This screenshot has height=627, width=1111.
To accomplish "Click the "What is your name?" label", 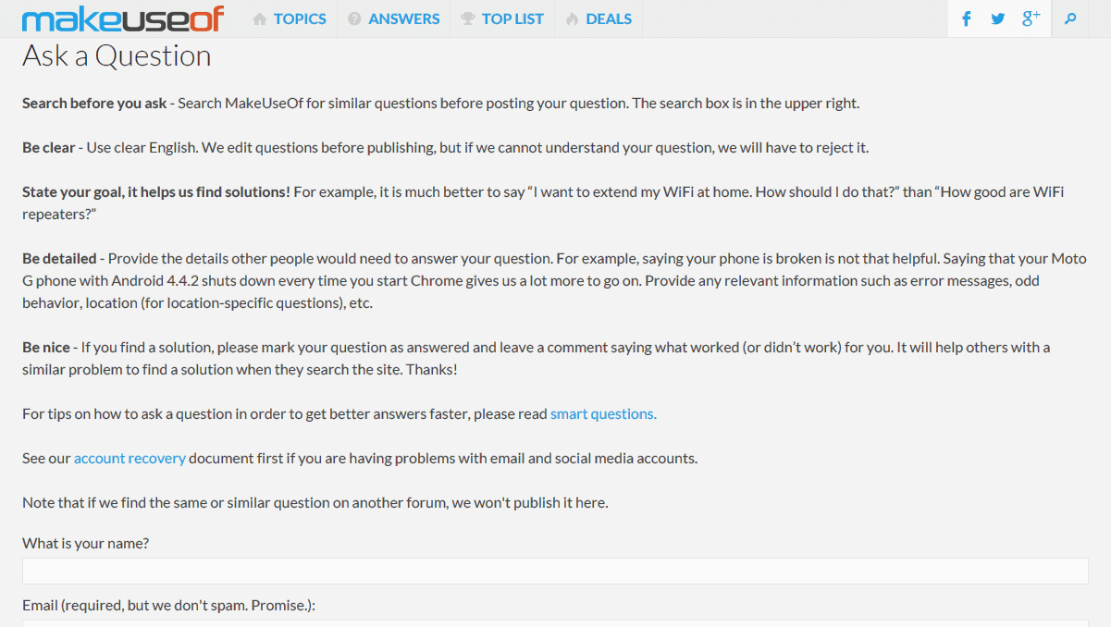I will pyautogui.click(x=85, y=544).
